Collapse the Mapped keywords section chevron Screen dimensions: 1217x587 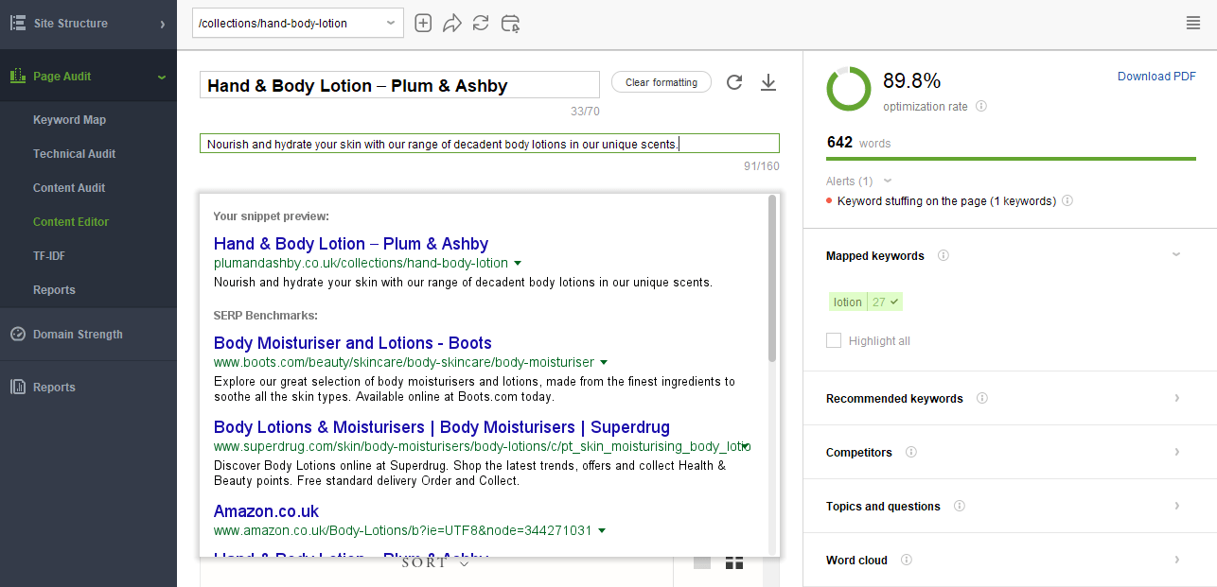[x=1176, y=254]
